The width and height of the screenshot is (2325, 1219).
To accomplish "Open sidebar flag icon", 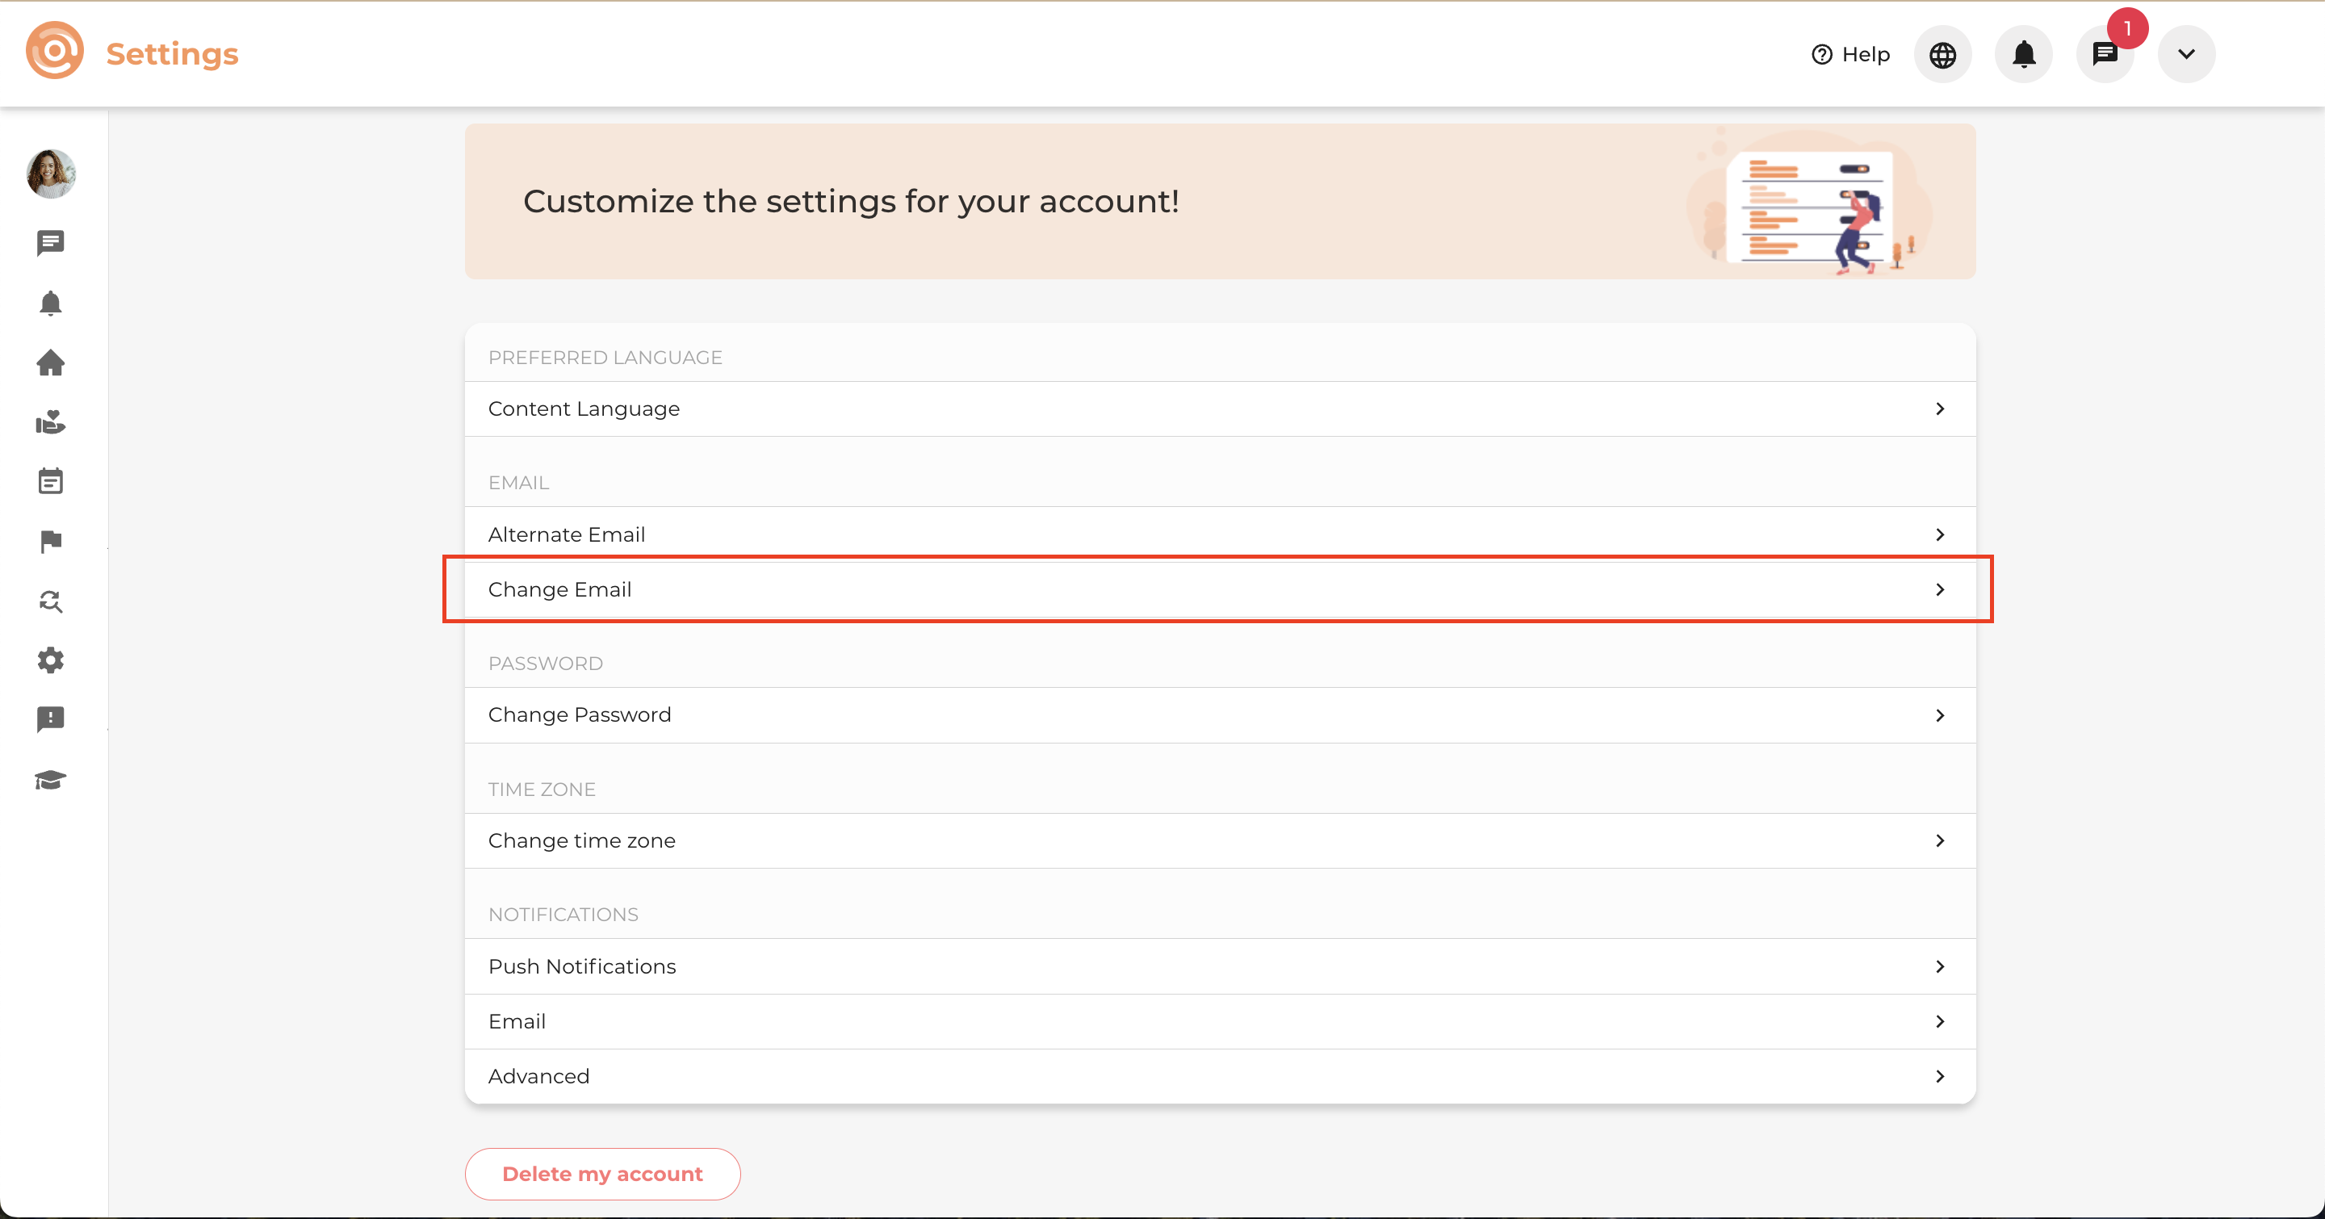I will [x=51, y=542].
